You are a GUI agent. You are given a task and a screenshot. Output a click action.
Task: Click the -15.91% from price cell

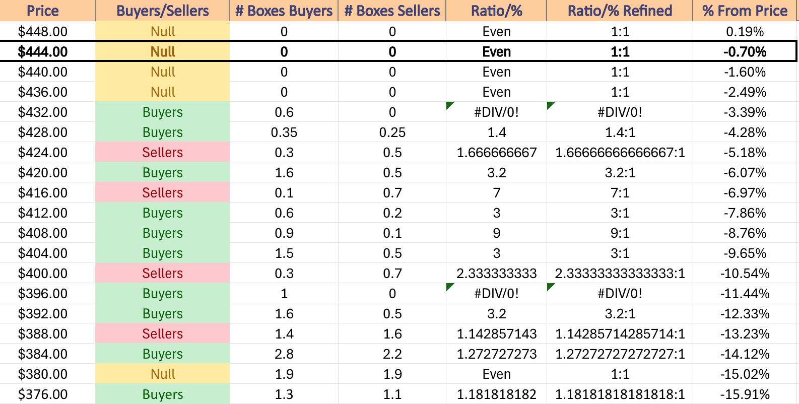[745, 394]
